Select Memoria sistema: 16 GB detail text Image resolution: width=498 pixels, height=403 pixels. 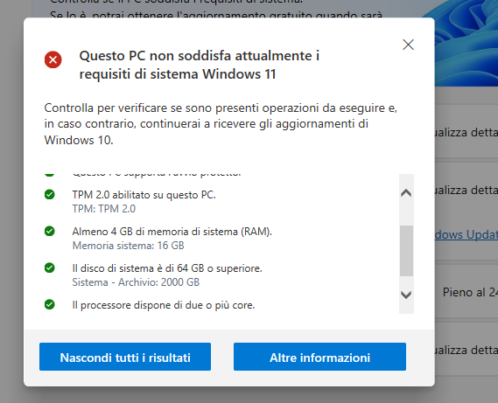[129, 246]
